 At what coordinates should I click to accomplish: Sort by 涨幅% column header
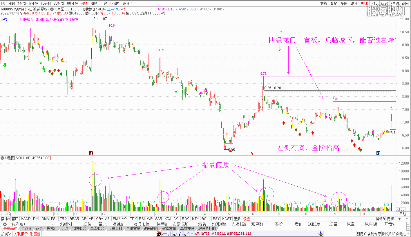[66, 224]
